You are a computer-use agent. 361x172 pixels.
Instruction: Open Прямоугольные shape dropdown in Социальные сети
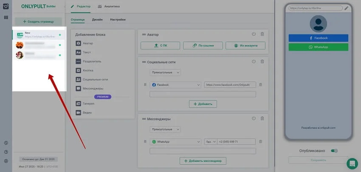pos(165,73)
